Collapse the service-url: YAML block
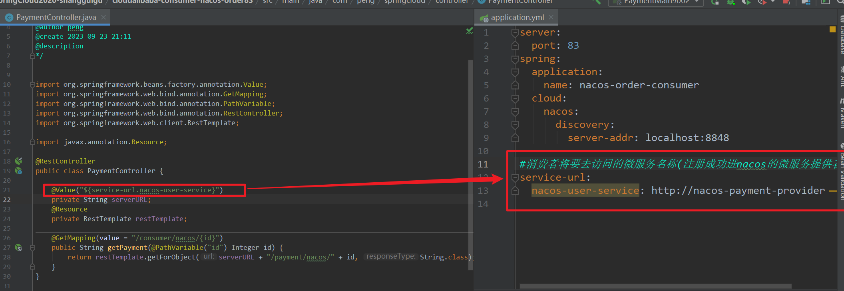844x291 pixels. [515, 177]
